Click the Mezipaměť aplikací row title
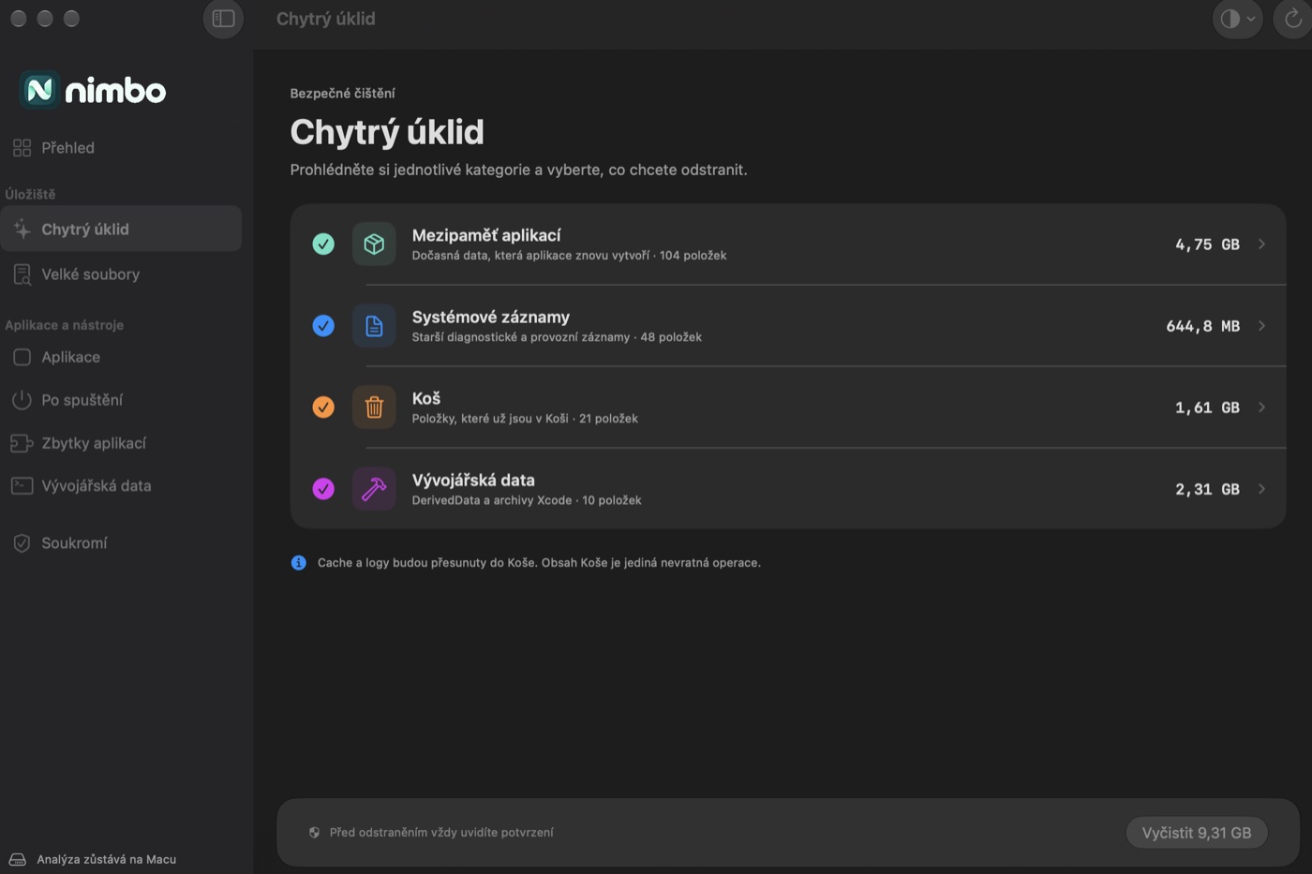This screenshot has width=1312, height=874. tap(486, 235)
